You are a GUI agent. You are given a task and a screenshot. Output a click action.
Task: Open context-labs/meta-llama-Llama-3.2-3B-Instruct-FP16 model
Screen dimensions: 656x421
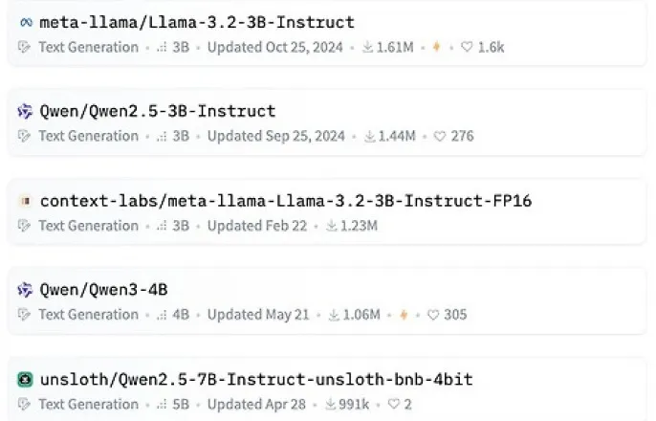pyautogui.click(x=286, y=201)
